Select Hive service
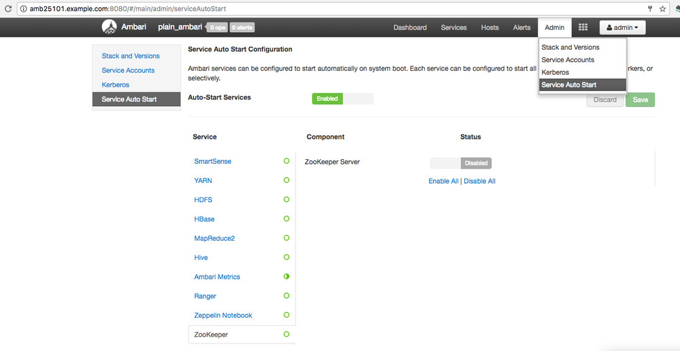 click(x=201, y=257)
